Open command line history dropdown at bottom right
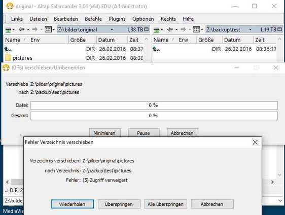This screenshot has width=285, height=215. point(280,201)
